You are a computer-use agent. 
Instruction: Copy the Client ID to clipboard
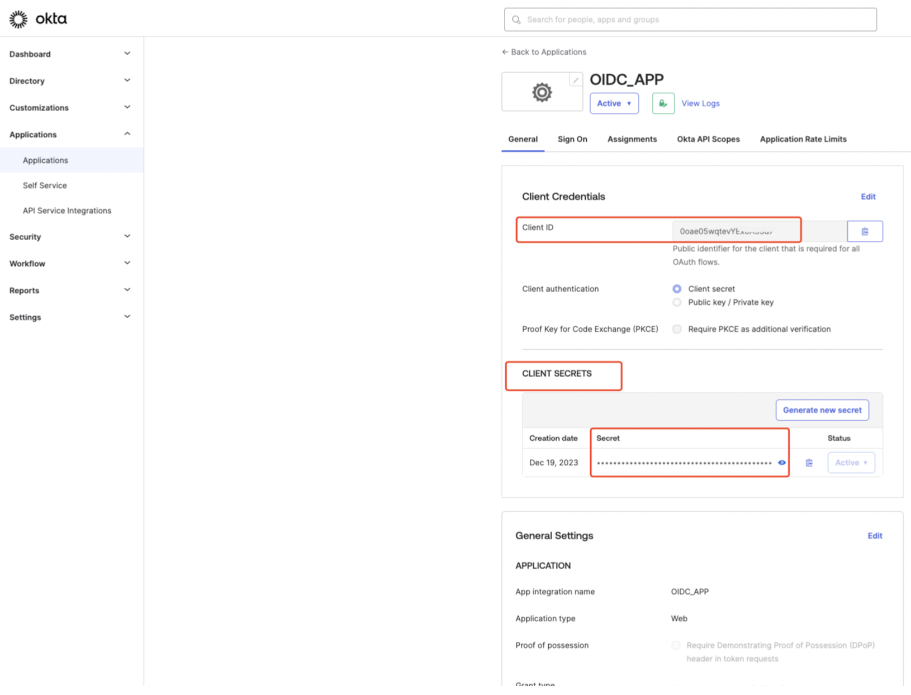[865, 231]
